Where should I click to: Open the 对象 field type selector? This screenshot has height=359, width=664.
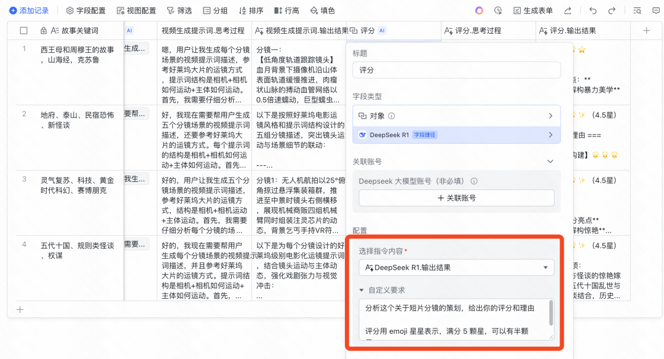456,116
